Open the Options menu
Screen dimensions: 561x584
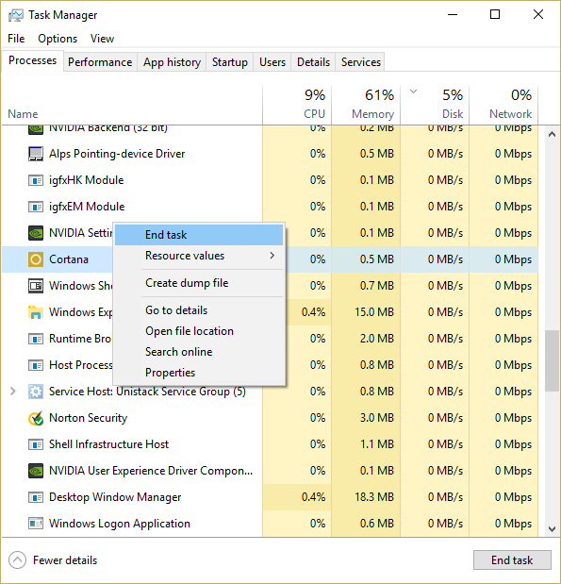[58, 39]
